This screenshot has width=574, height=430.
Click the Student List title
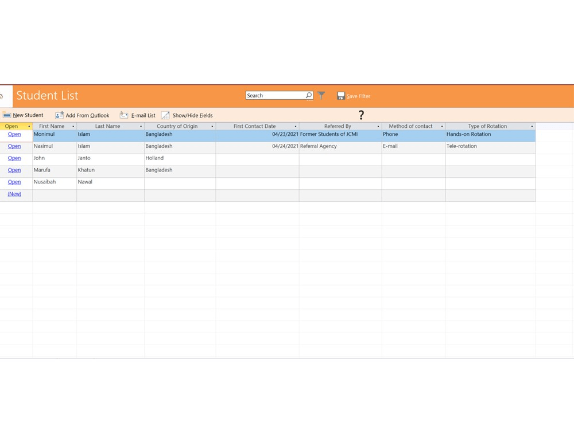click(x=47, y=95)
